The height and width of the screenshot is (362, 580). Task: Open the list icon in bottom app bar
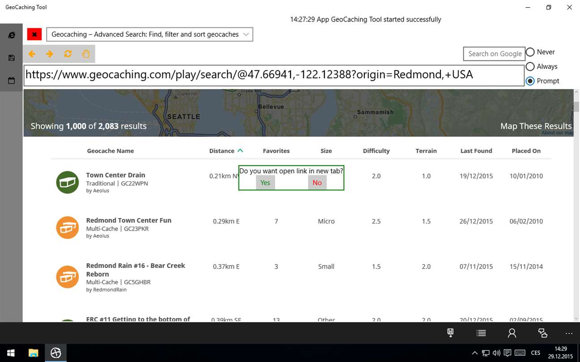(481, 333)
